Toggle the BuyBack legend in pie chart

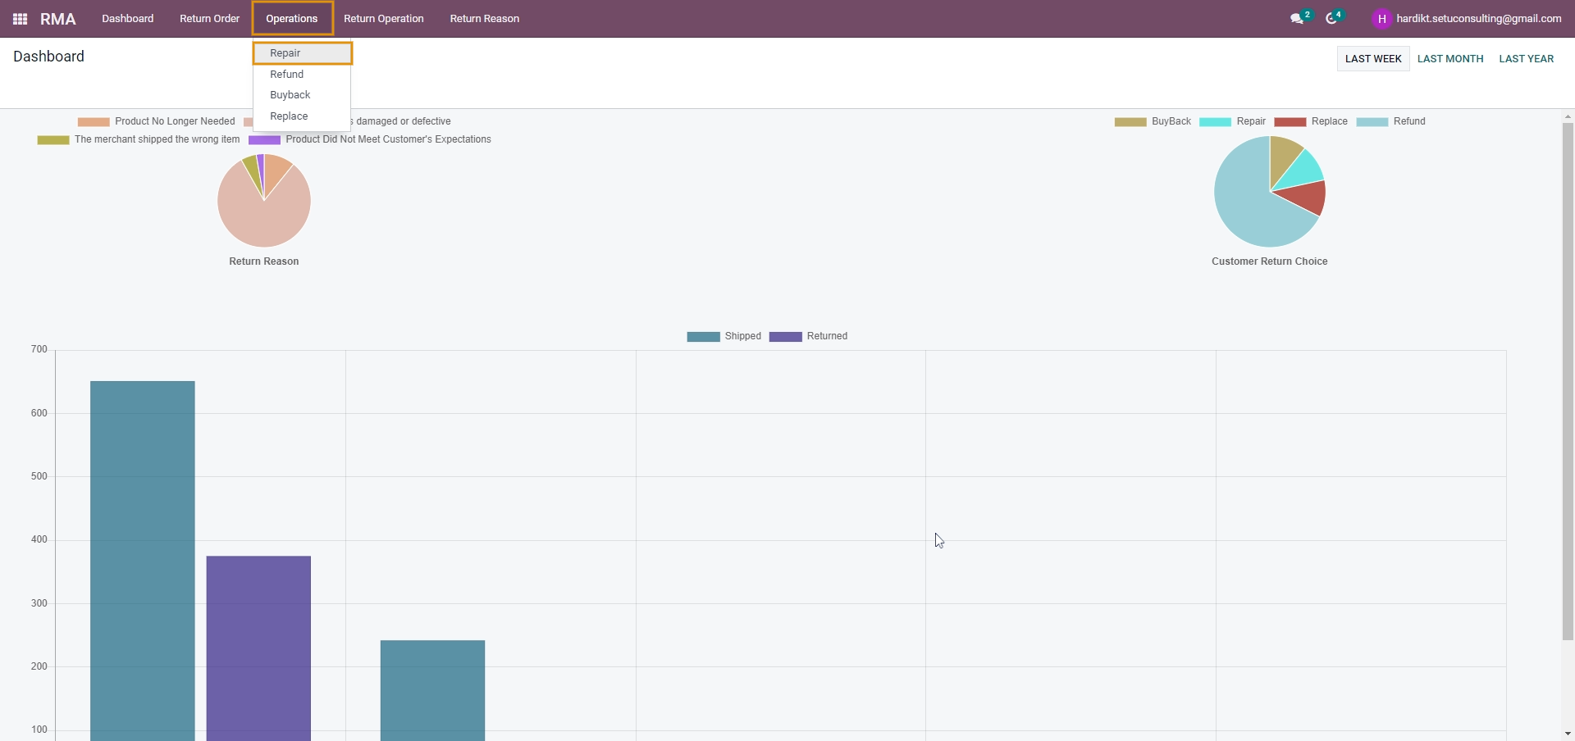click(1153, 121)
